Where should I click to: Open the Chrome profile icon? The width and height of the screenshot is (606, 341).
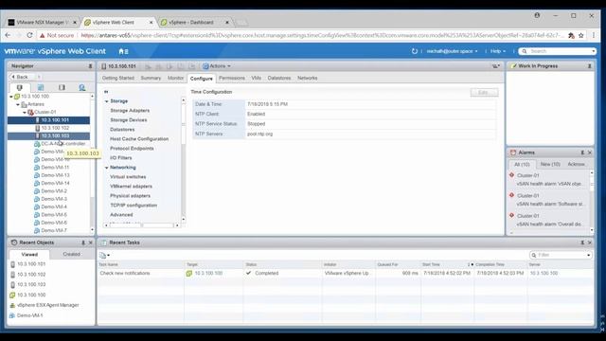coord(537,15)
